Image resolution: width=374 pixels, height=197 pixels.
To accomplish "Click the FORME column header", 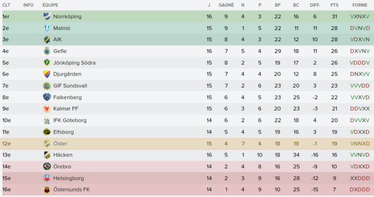I will point(360,5).
